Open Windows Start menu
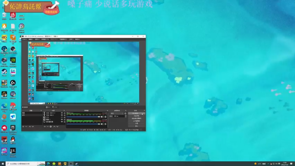The image size is (295, 166). [x=3, y=164]
